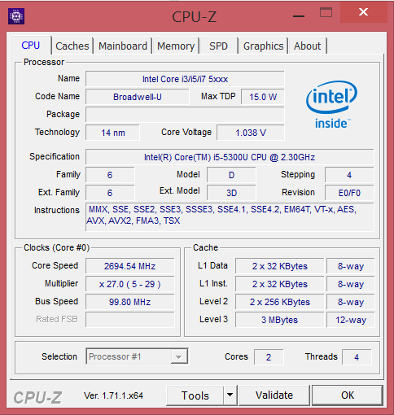The height and width of the screenshot is (415, 394).
Task: Click the Cores count value 2
Action: [269, 357]
